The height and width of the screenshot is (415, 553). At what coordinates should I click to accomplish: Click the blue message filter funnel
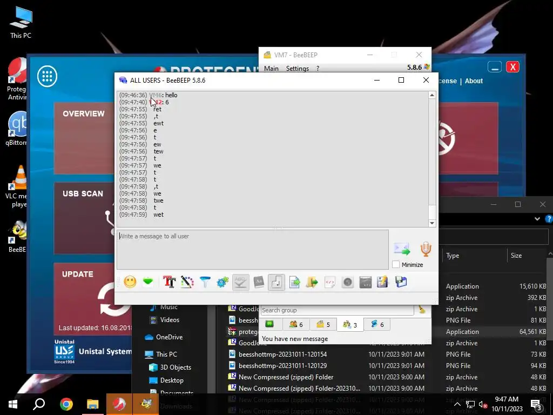[x=205, y=282]
